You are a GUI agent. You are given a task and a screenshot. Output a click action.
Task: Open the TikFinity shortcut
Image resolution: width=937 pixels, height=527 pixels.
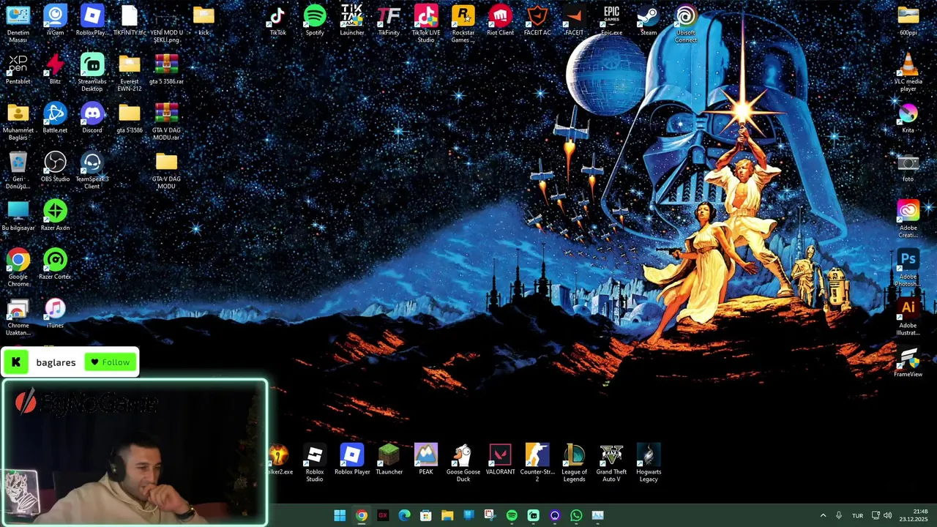coord(389,20)
